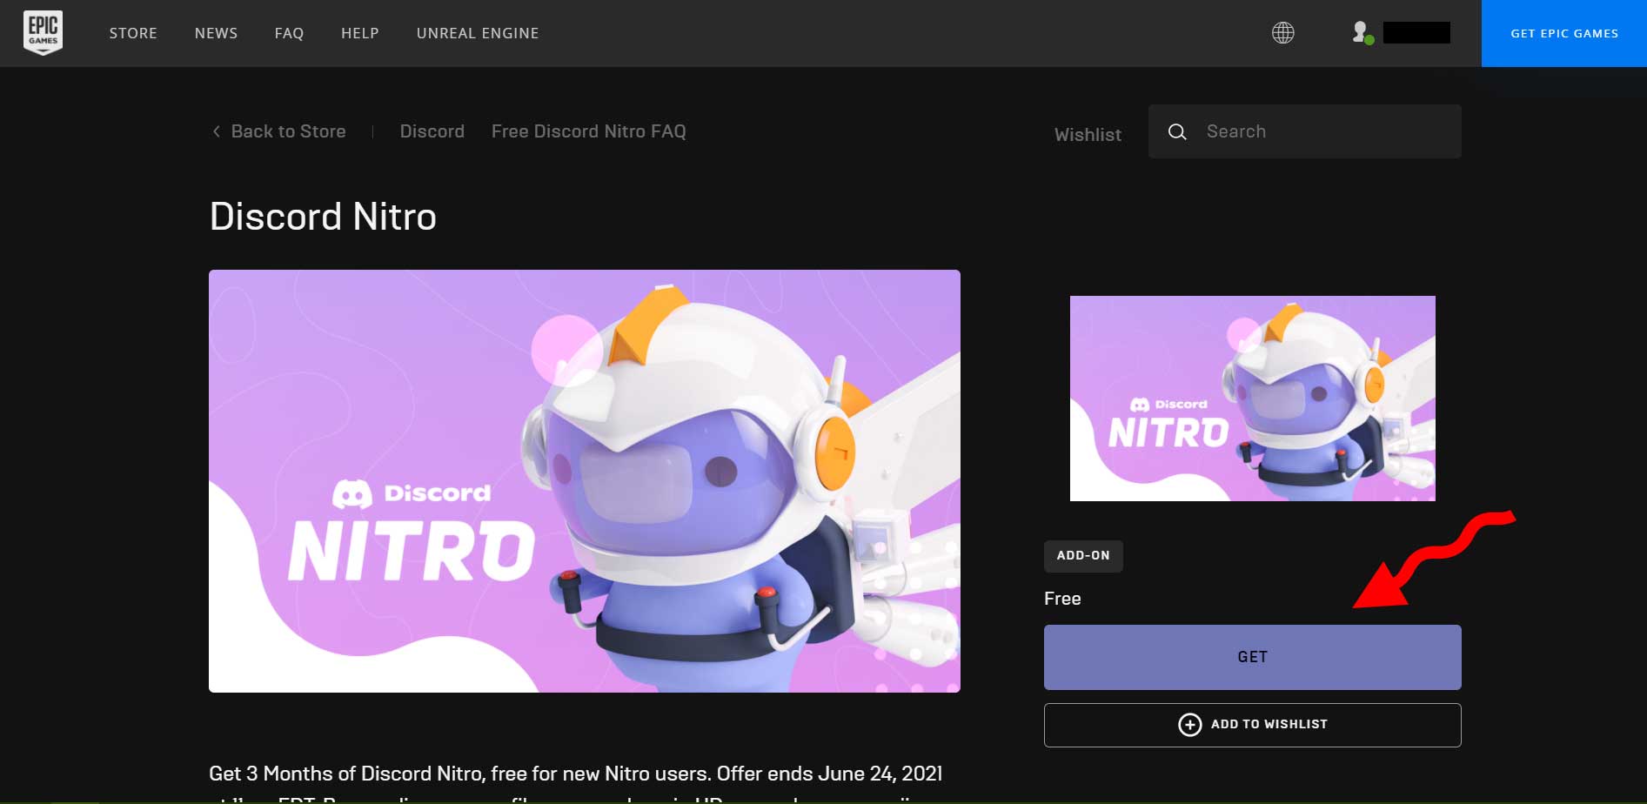The image size is (1647, 804).
Task: Open the Discord link
Action: [x=432, y=131]
